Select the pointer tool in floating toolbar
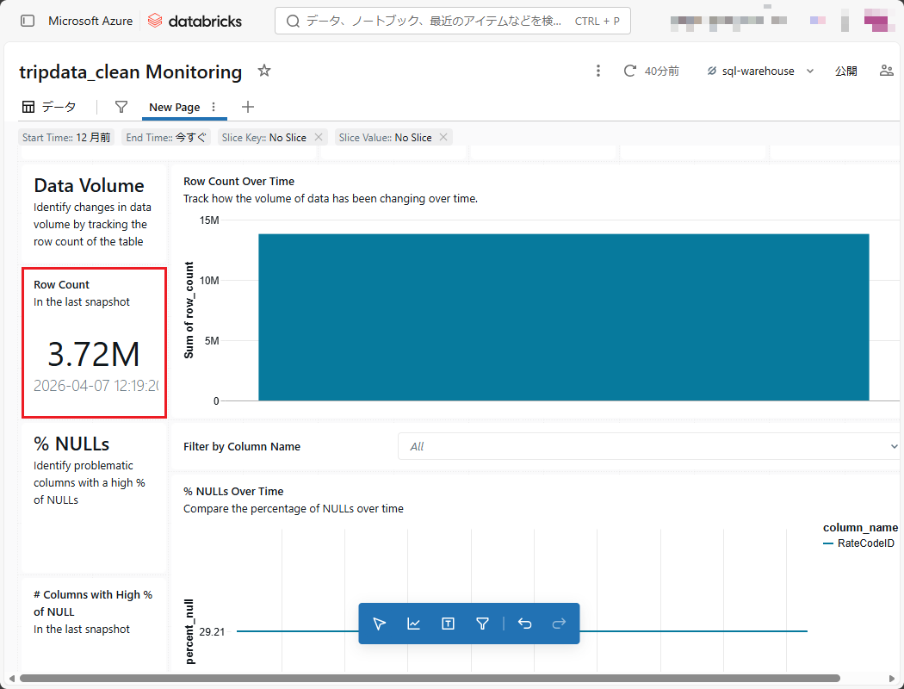The image size is (904, 689). tap(380, 624)
